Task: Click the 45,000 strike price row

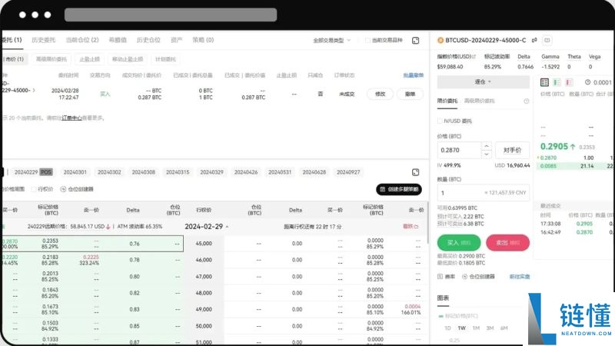Action: click(204, 244)
